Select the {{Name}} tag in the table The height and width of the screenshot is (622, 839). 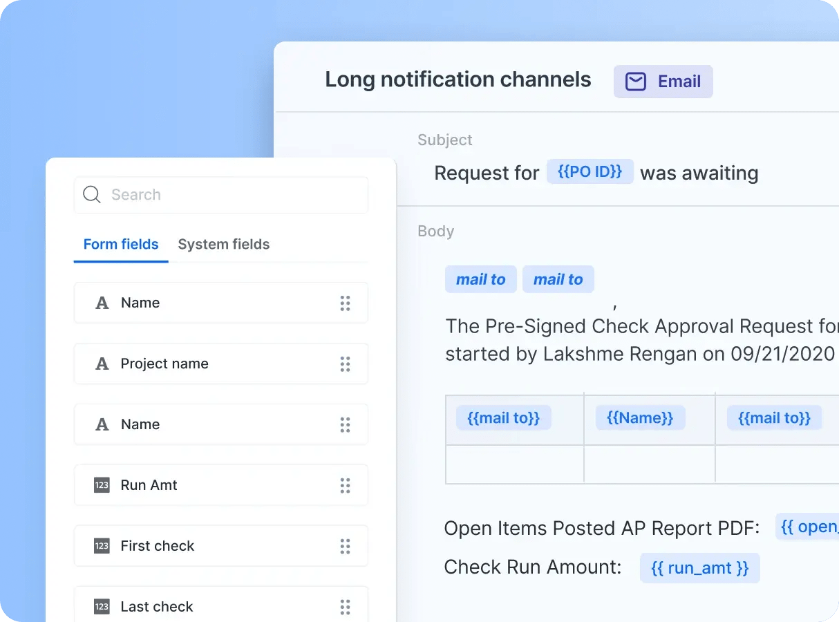[639, 417]
